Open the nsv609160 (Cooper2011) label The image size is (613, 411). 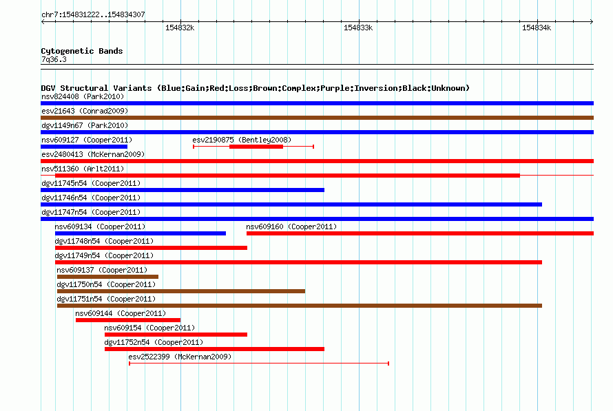coord(291,226)
